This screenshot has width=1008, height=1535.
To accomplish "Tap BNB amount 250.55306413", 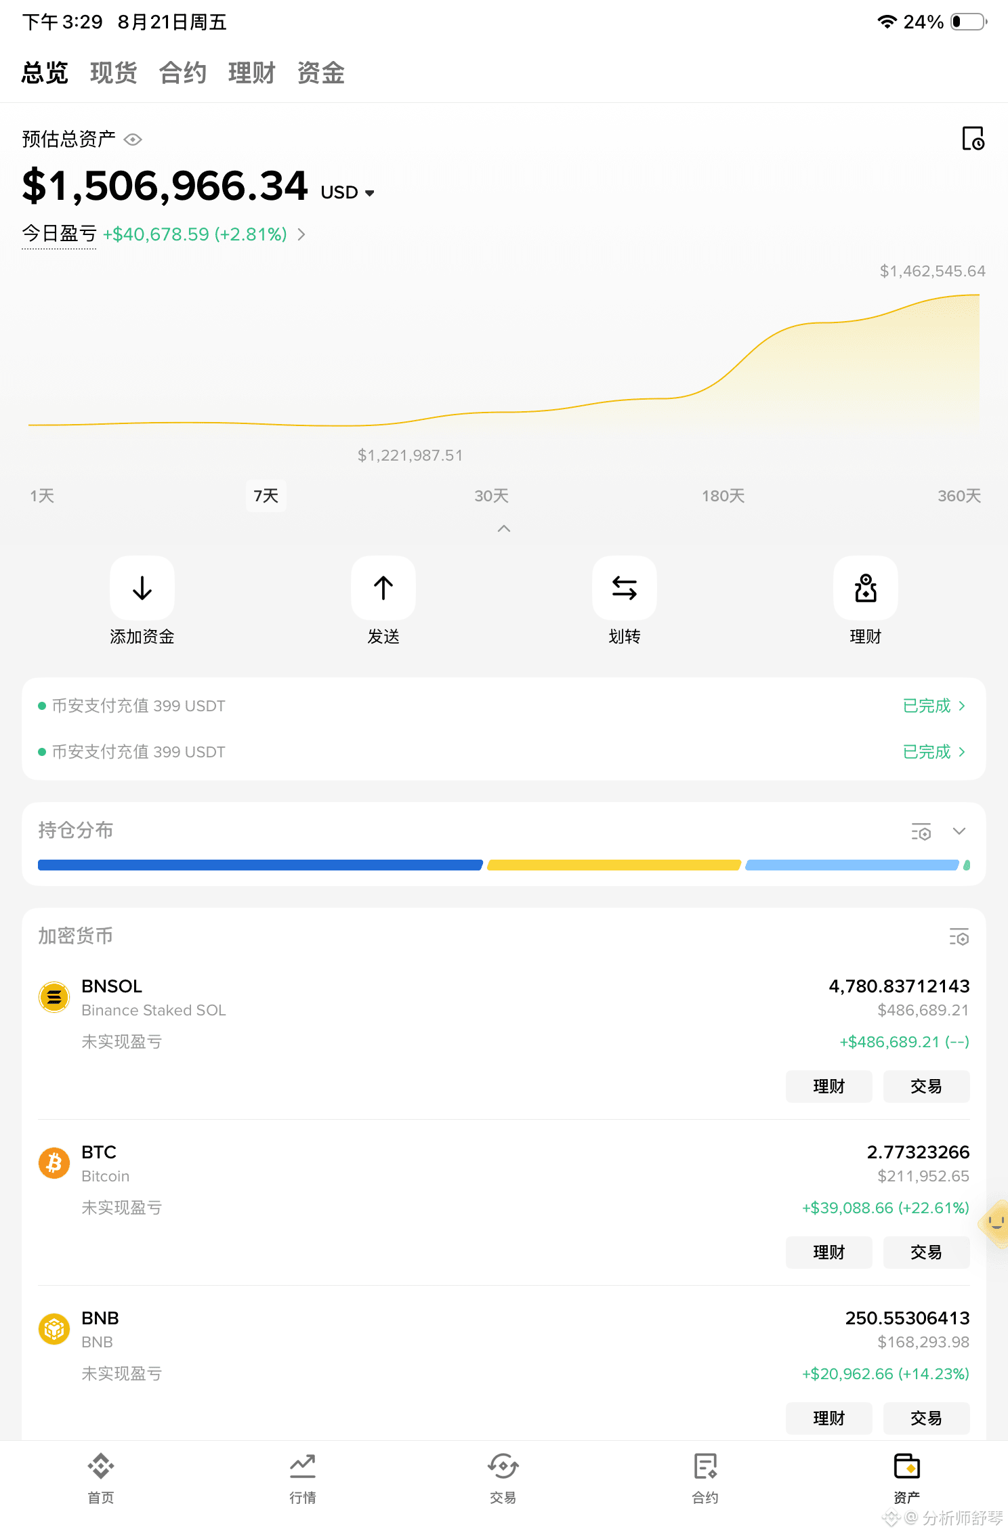I will (907, 1318).
